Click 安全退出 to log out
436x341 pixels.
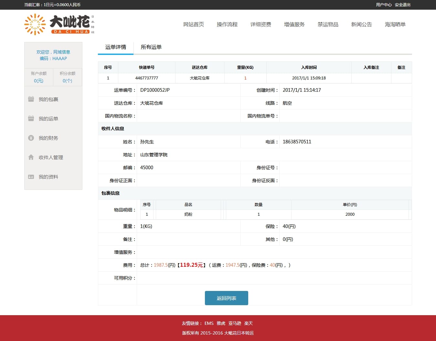[x=403, y=5]
